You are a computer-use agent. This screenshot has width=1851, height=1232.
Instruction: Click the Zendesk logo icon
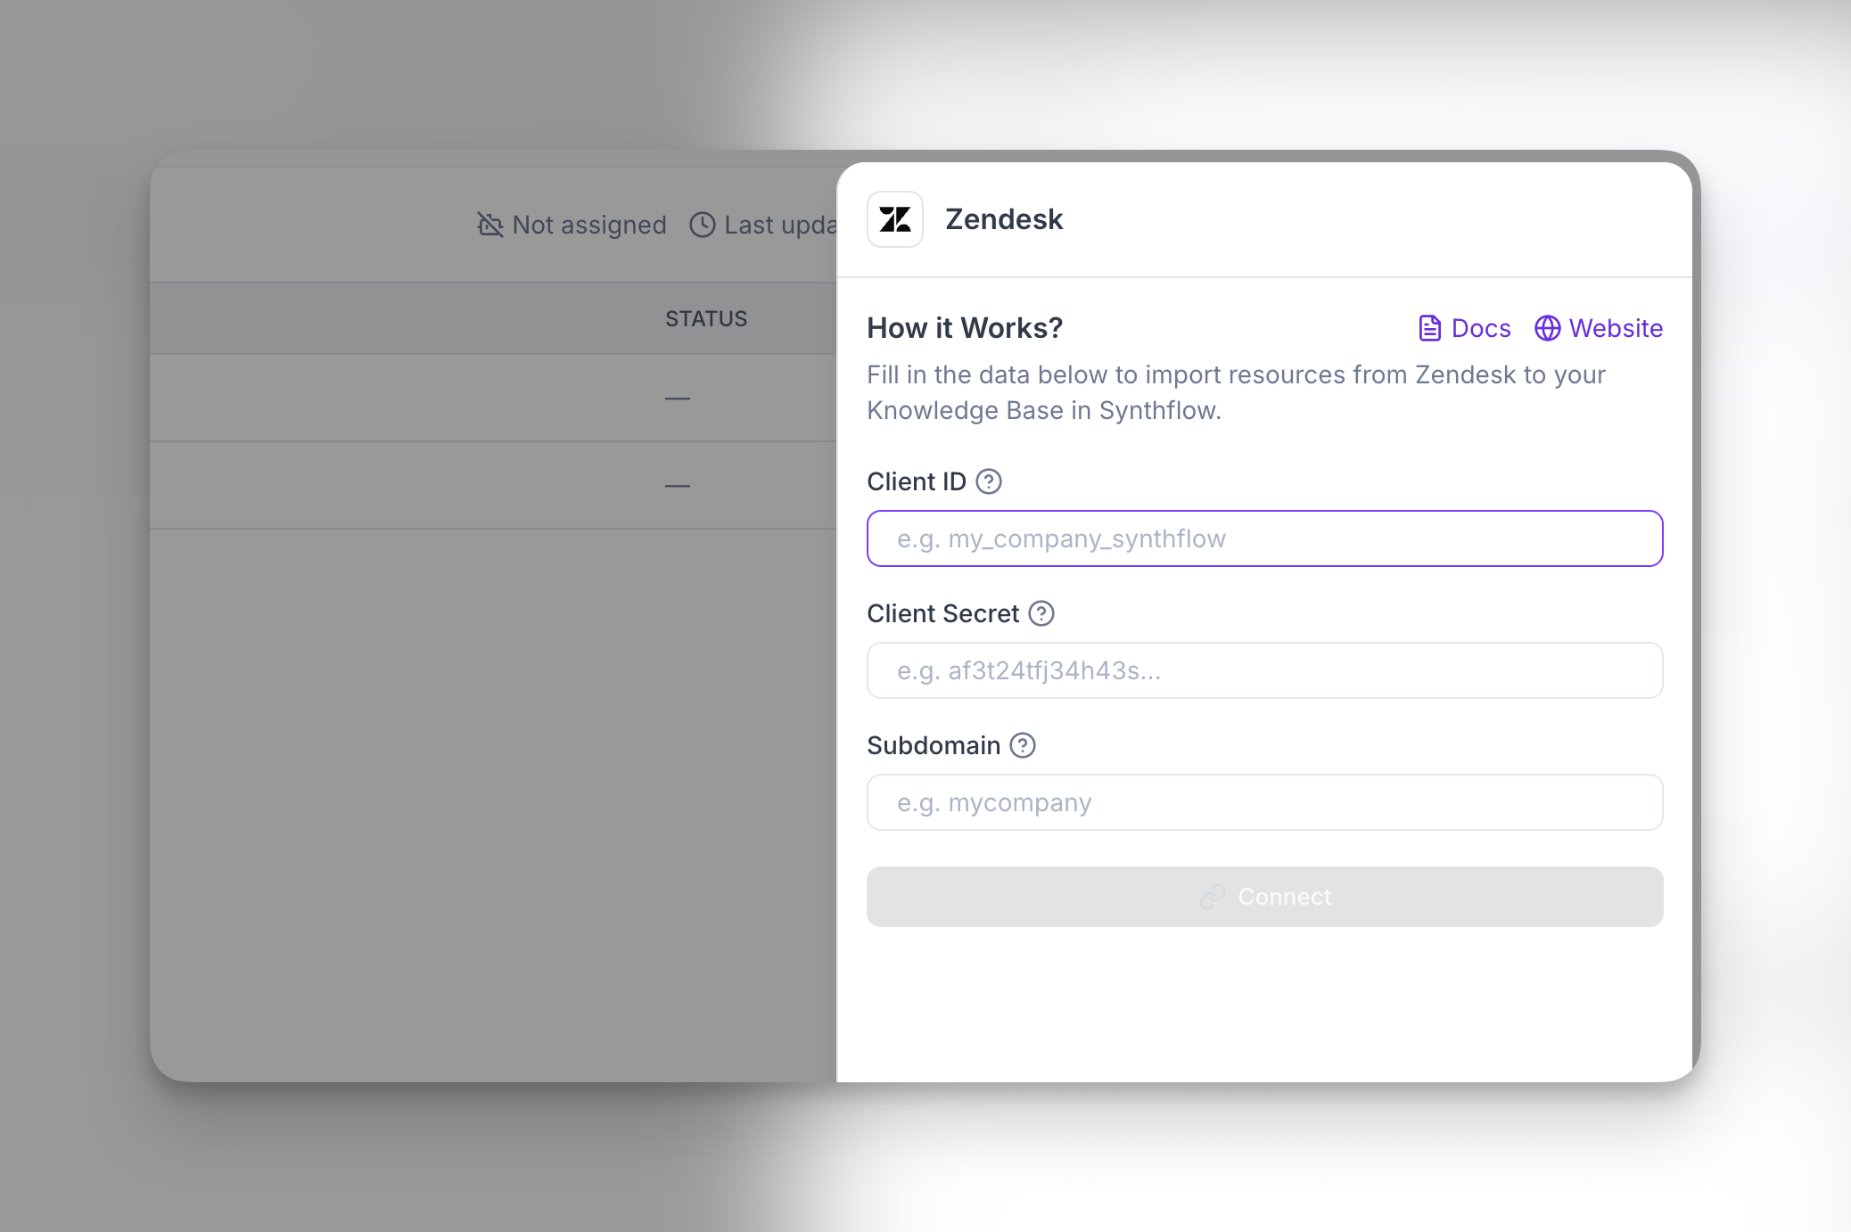(895, 219)
